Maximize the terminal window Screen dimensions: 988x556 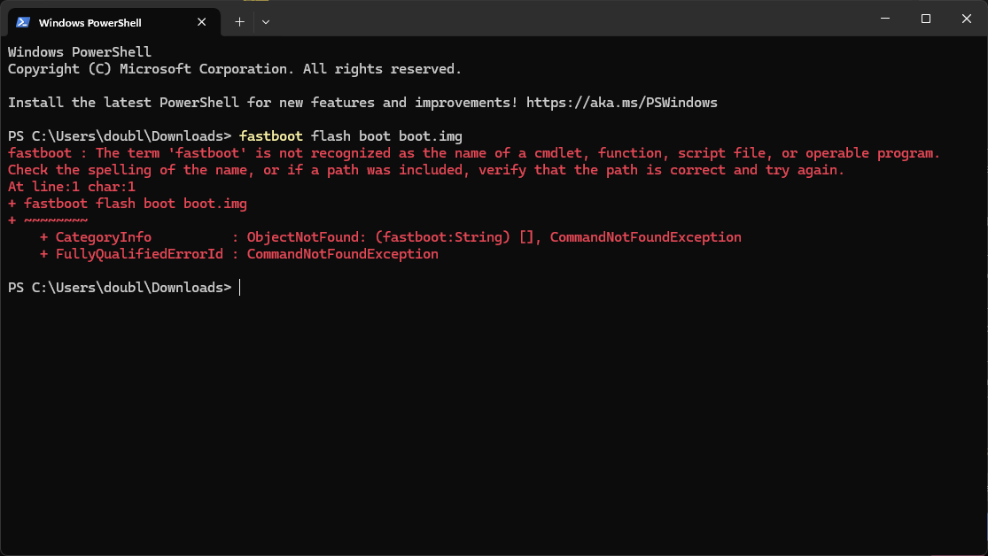tap(926, 19)
